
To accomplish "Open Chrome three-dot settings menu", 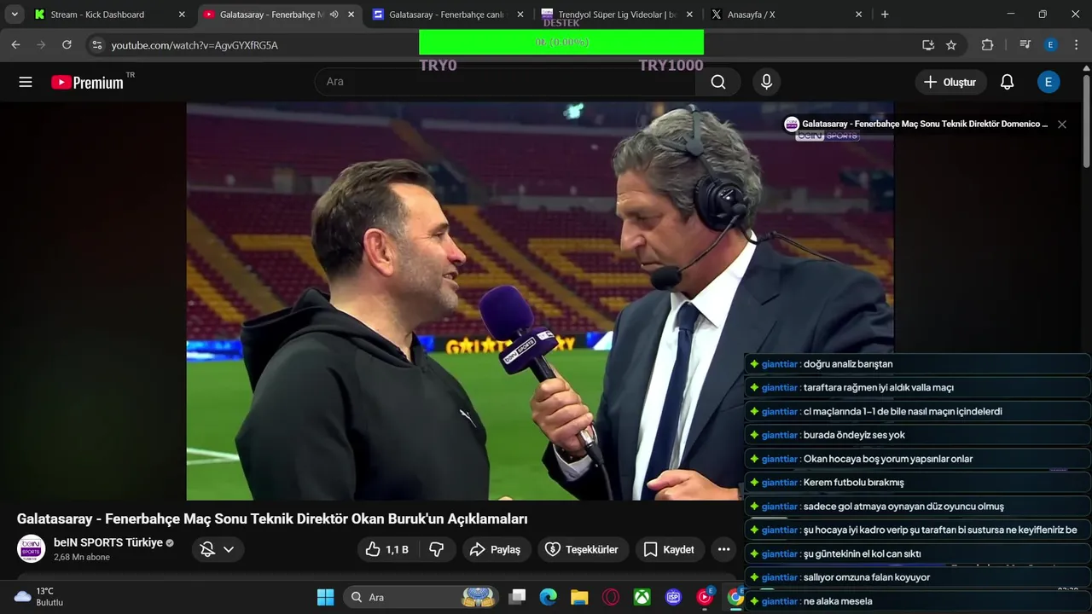I will tap(1075, 45).
